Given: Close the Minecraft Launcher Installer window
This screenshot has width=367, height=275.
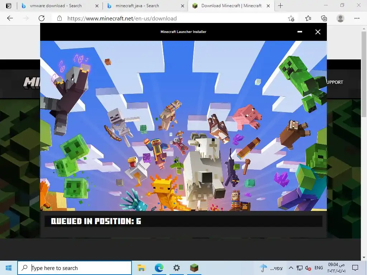Looking at the screenshot, I should 318,32.
